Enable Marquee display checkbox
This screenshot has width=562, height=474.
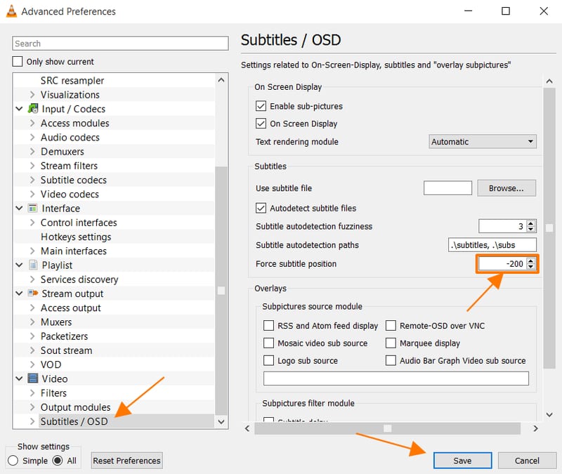pos(391,343)
